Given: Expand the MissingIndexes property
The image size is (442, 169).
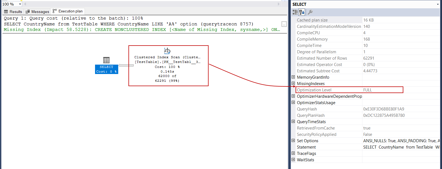Looking at the screenshot, I should [x=293, y=83].
